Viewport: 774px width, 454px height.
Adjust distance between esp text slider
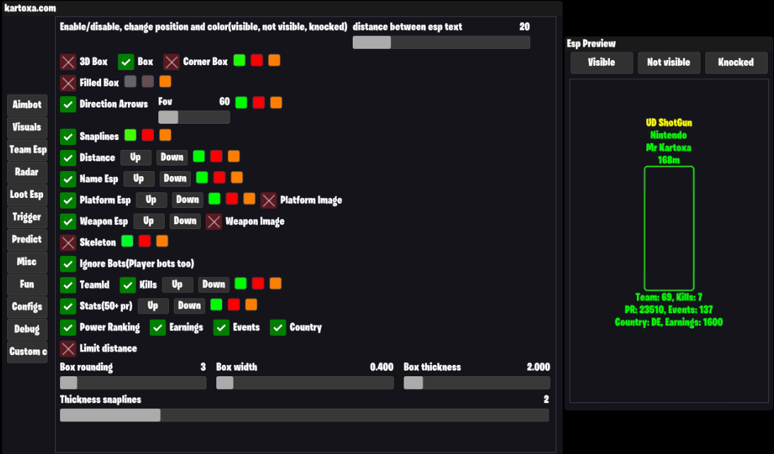[x=441, y=42]
